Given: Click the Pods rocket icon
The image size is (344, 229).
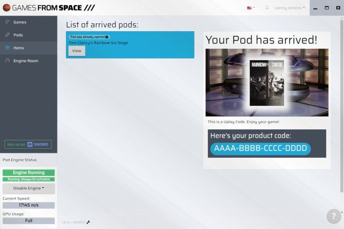Looking at the screenshot, I should 8,35.
